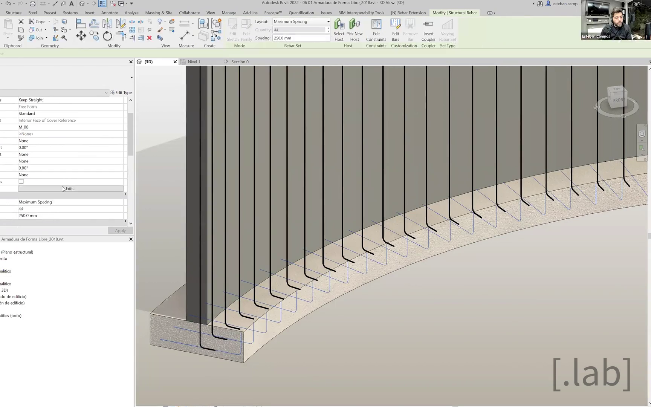Switch to the Nivel 1 view tab
This screenshot has height=407, width=651.
(194, 62)
